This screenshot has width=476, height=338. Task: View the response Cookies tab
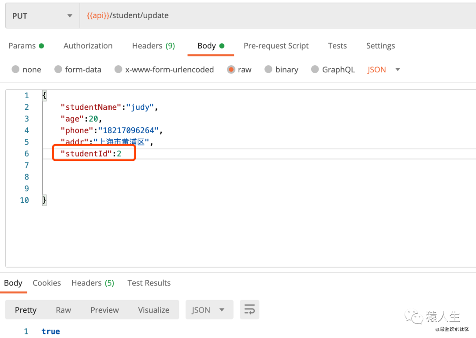pos(47,283)
